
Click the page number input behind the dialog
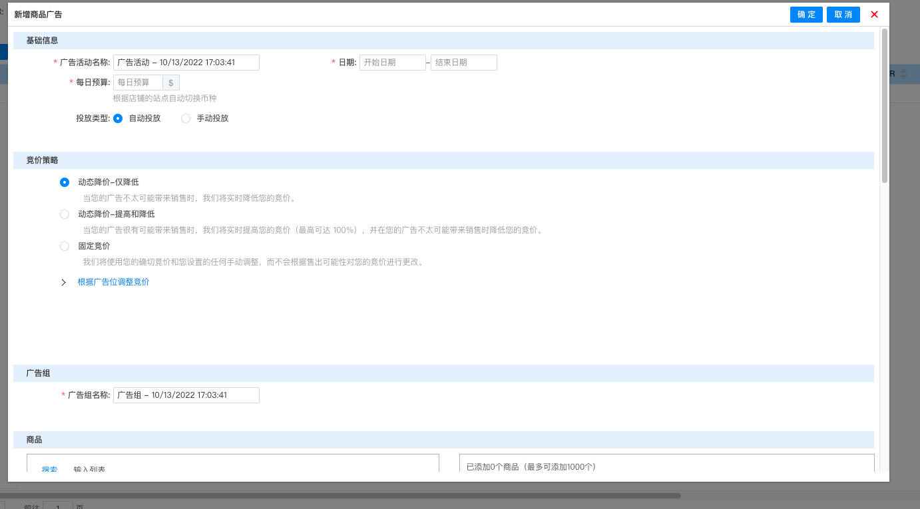[58, 505]
